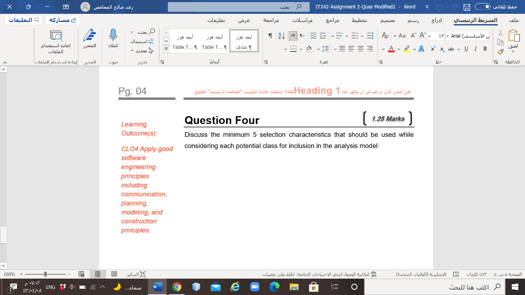Click the Paste clipboard icon
The image size is (525, 295).
pyautogui.click(x=513, y=35)
